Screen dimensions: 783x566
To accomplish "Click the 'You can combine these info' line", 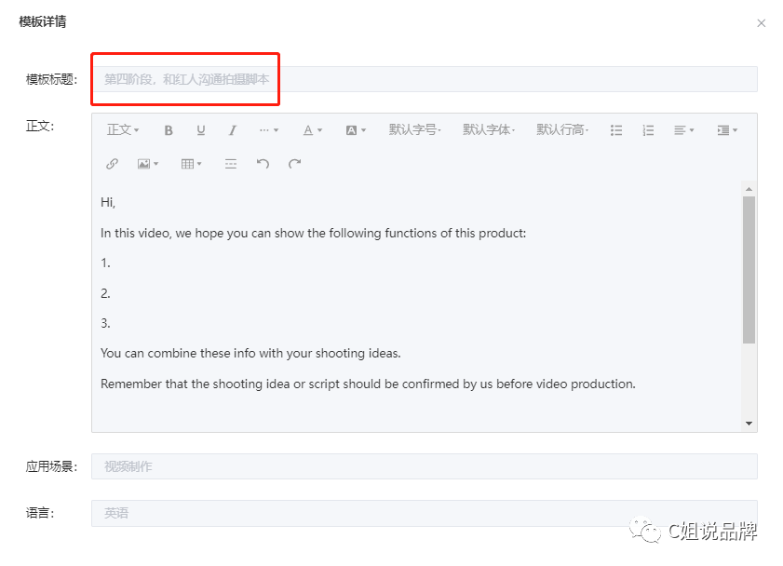I will click(x=250, y=354).
